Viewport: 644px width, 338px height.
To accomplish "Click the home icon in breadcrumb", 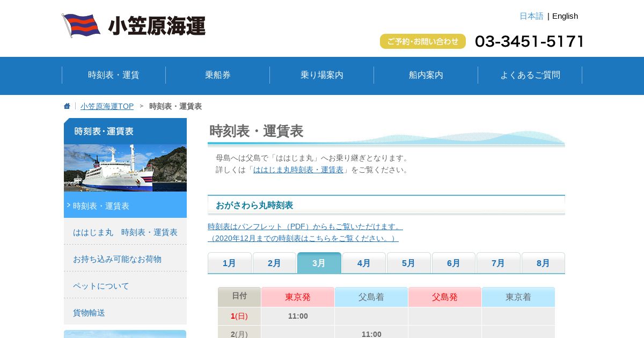I will 67,106.
